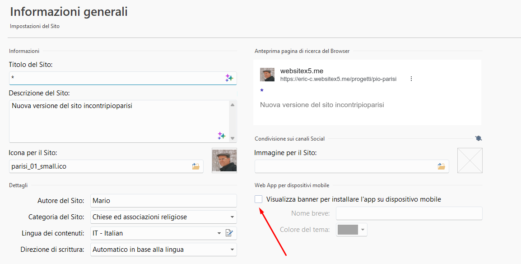Screen dimensions: 521x264
Task: Click the preview URL eric-c.websitex5.me link
Action: [338, 79]
